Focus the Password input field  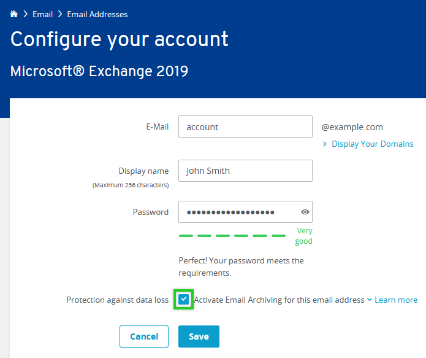[x=245, y=212]
